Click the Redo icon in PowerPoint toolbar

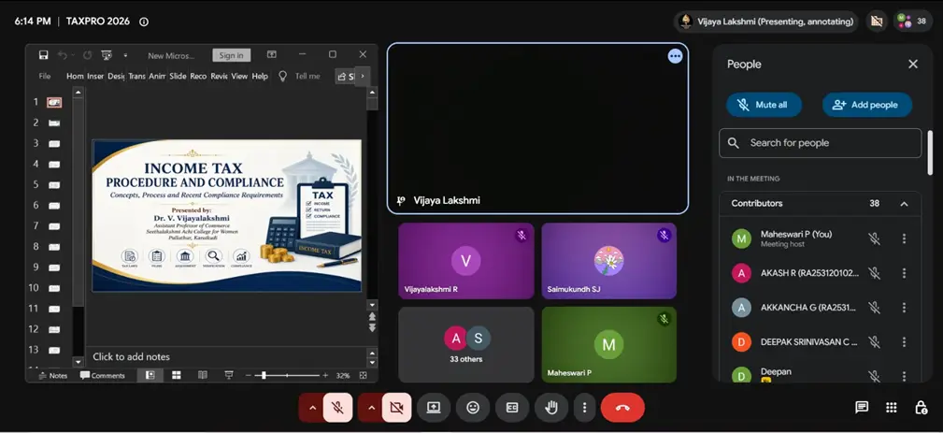click(x=87, y=55)
